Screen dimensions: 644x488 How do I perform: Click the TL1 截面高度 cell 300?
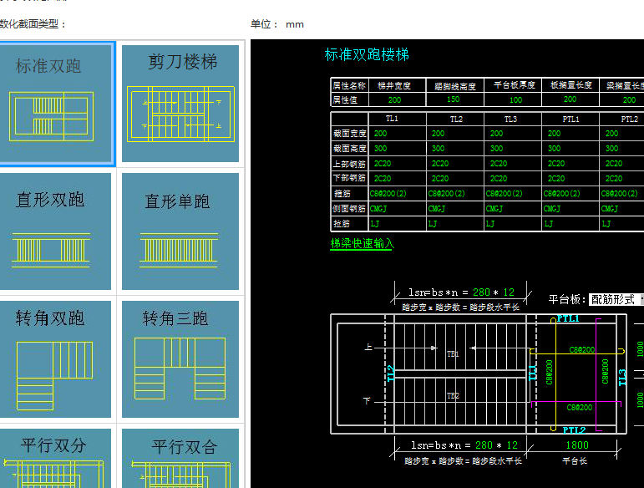pyautogui.click(x=380, y=148)
